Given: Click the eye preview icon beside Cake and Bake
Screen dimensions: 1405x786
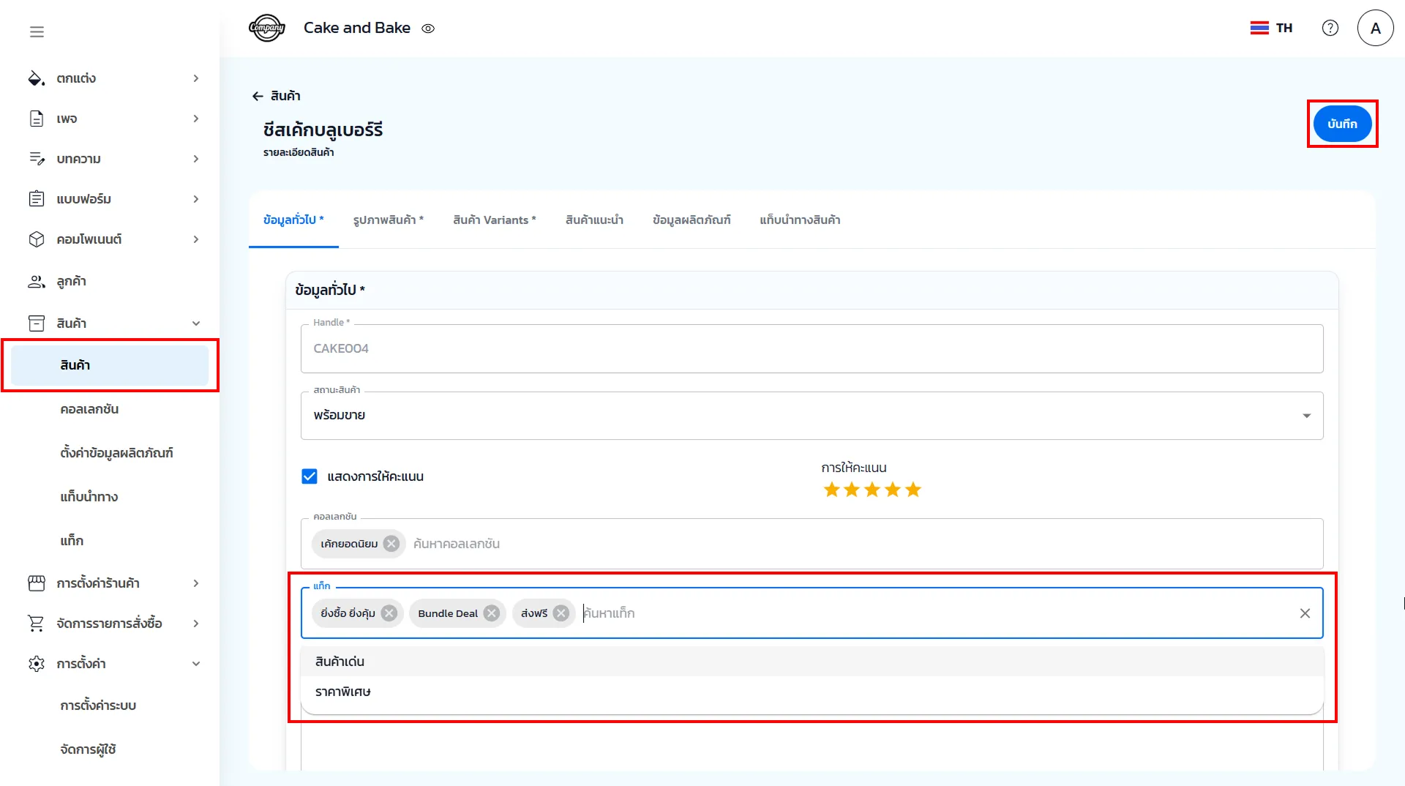Looking at the screenshot, I should (428, 29).
